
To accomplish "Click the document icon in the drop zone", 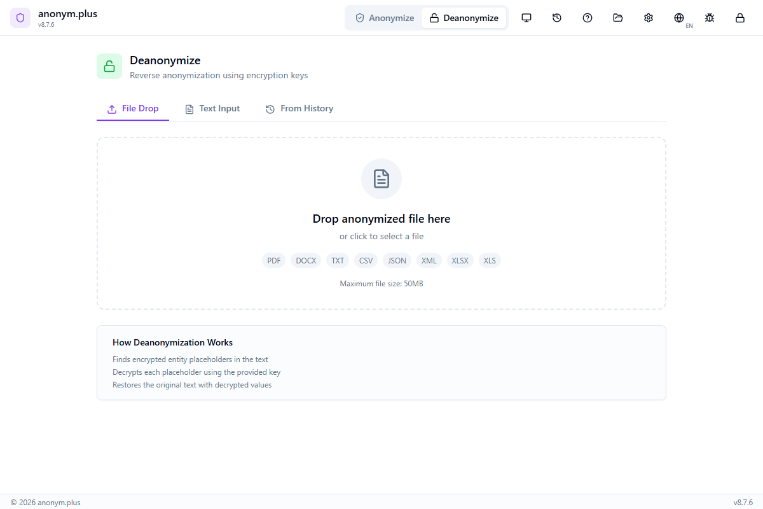I will (381, 179).
